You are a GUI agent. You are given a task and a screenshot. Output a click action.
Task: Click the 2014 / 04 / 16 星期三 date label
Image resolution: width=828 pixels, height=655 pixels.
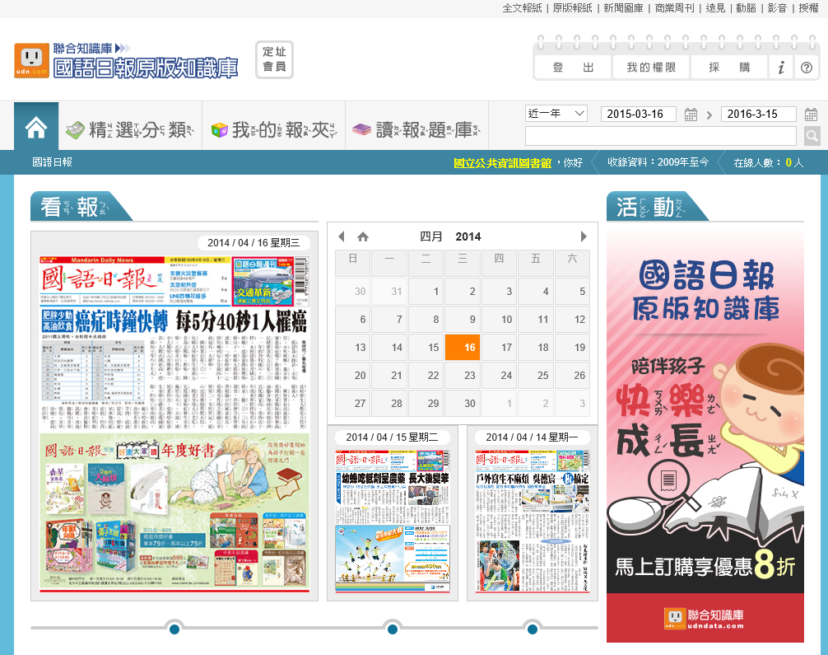tap(254, 243)
